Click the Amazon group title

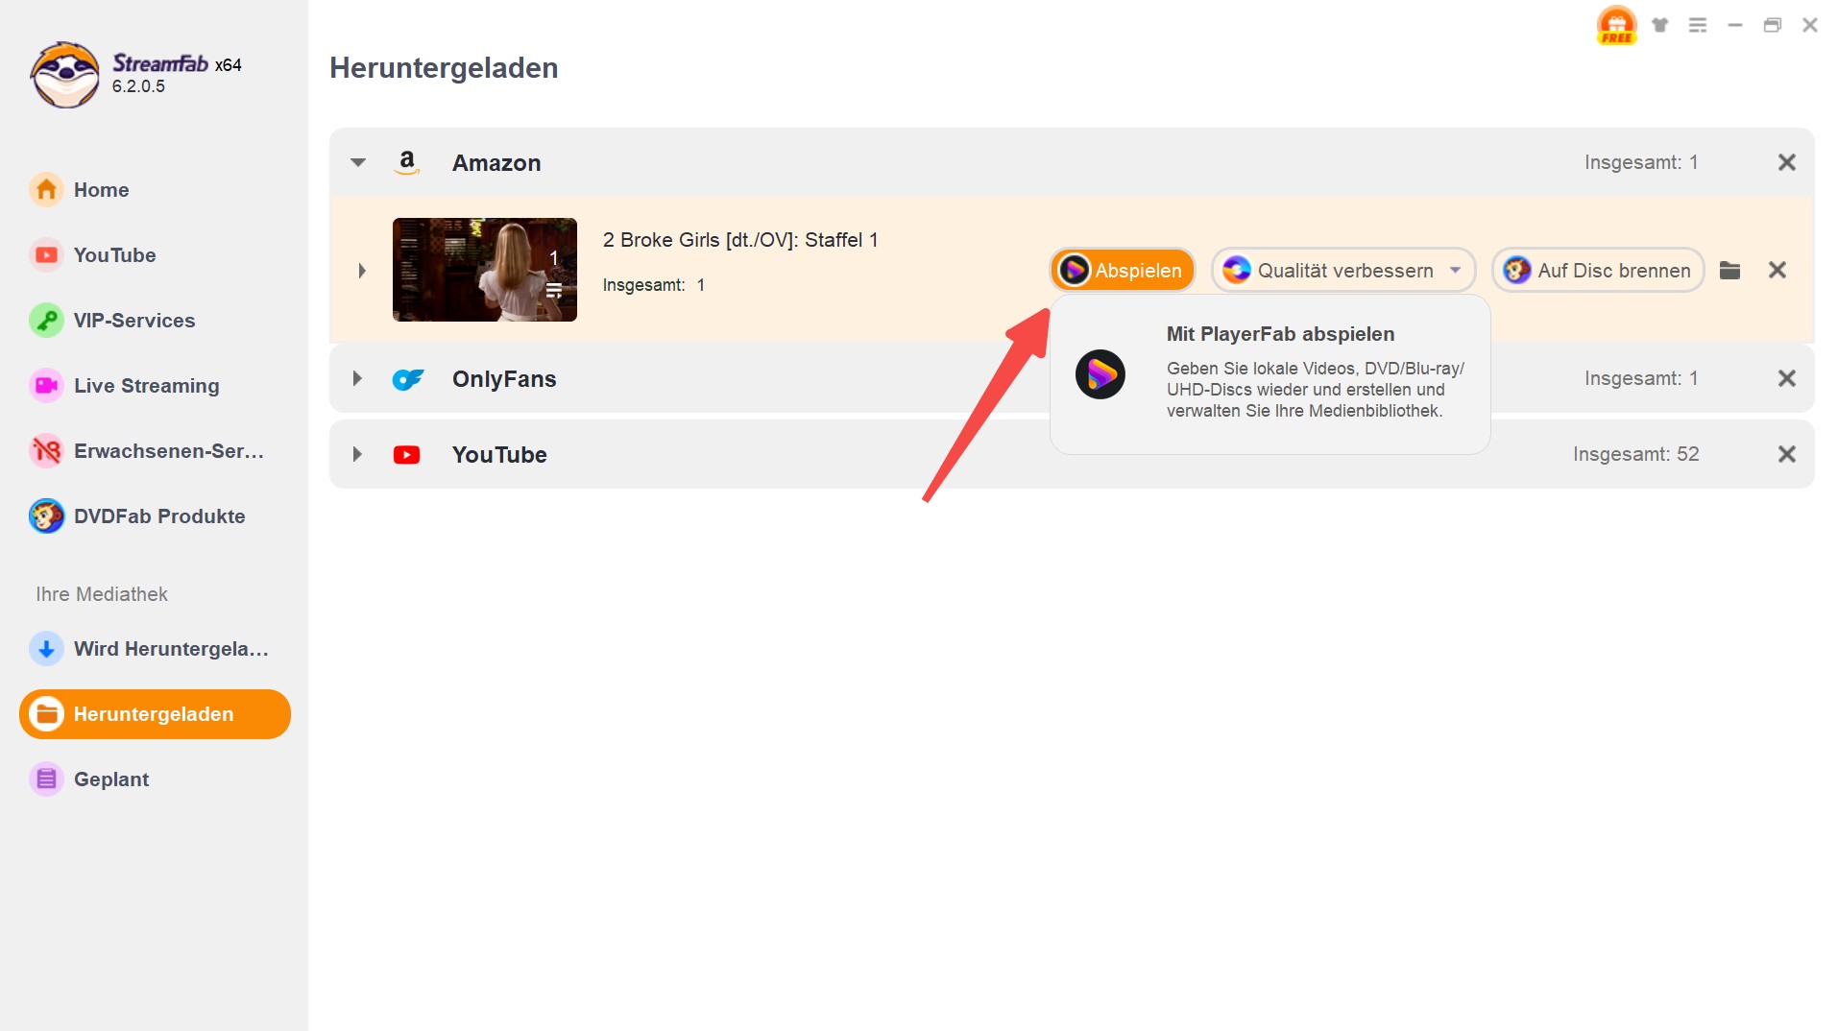tap(496, 163)
